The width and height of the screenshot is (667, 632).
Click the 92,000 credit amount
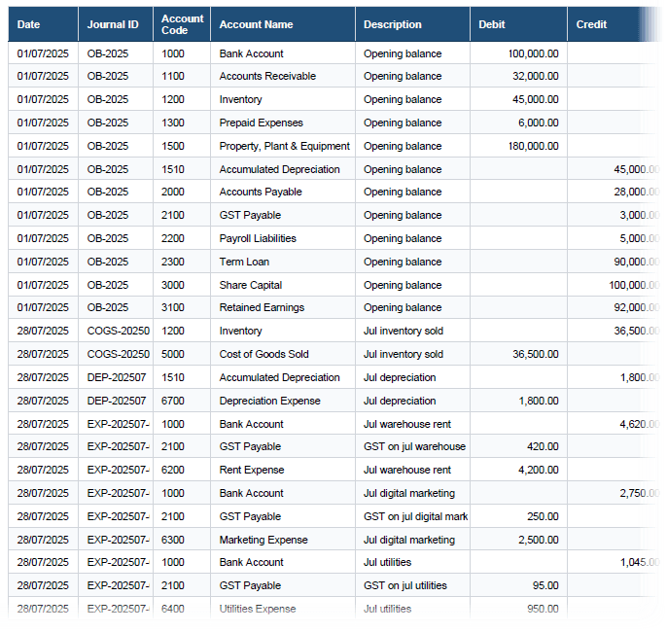(637, 307)
